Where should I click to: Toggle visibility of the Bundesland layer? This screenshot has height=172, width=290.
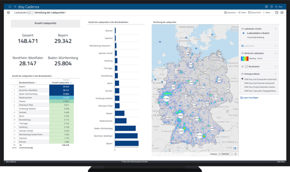click(x=242, y=66)
